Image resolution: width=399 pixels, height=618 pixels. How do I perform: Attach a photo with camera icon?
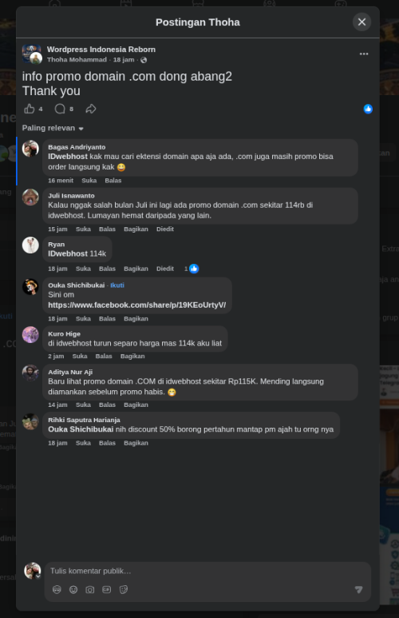click(x=90, y=590)
